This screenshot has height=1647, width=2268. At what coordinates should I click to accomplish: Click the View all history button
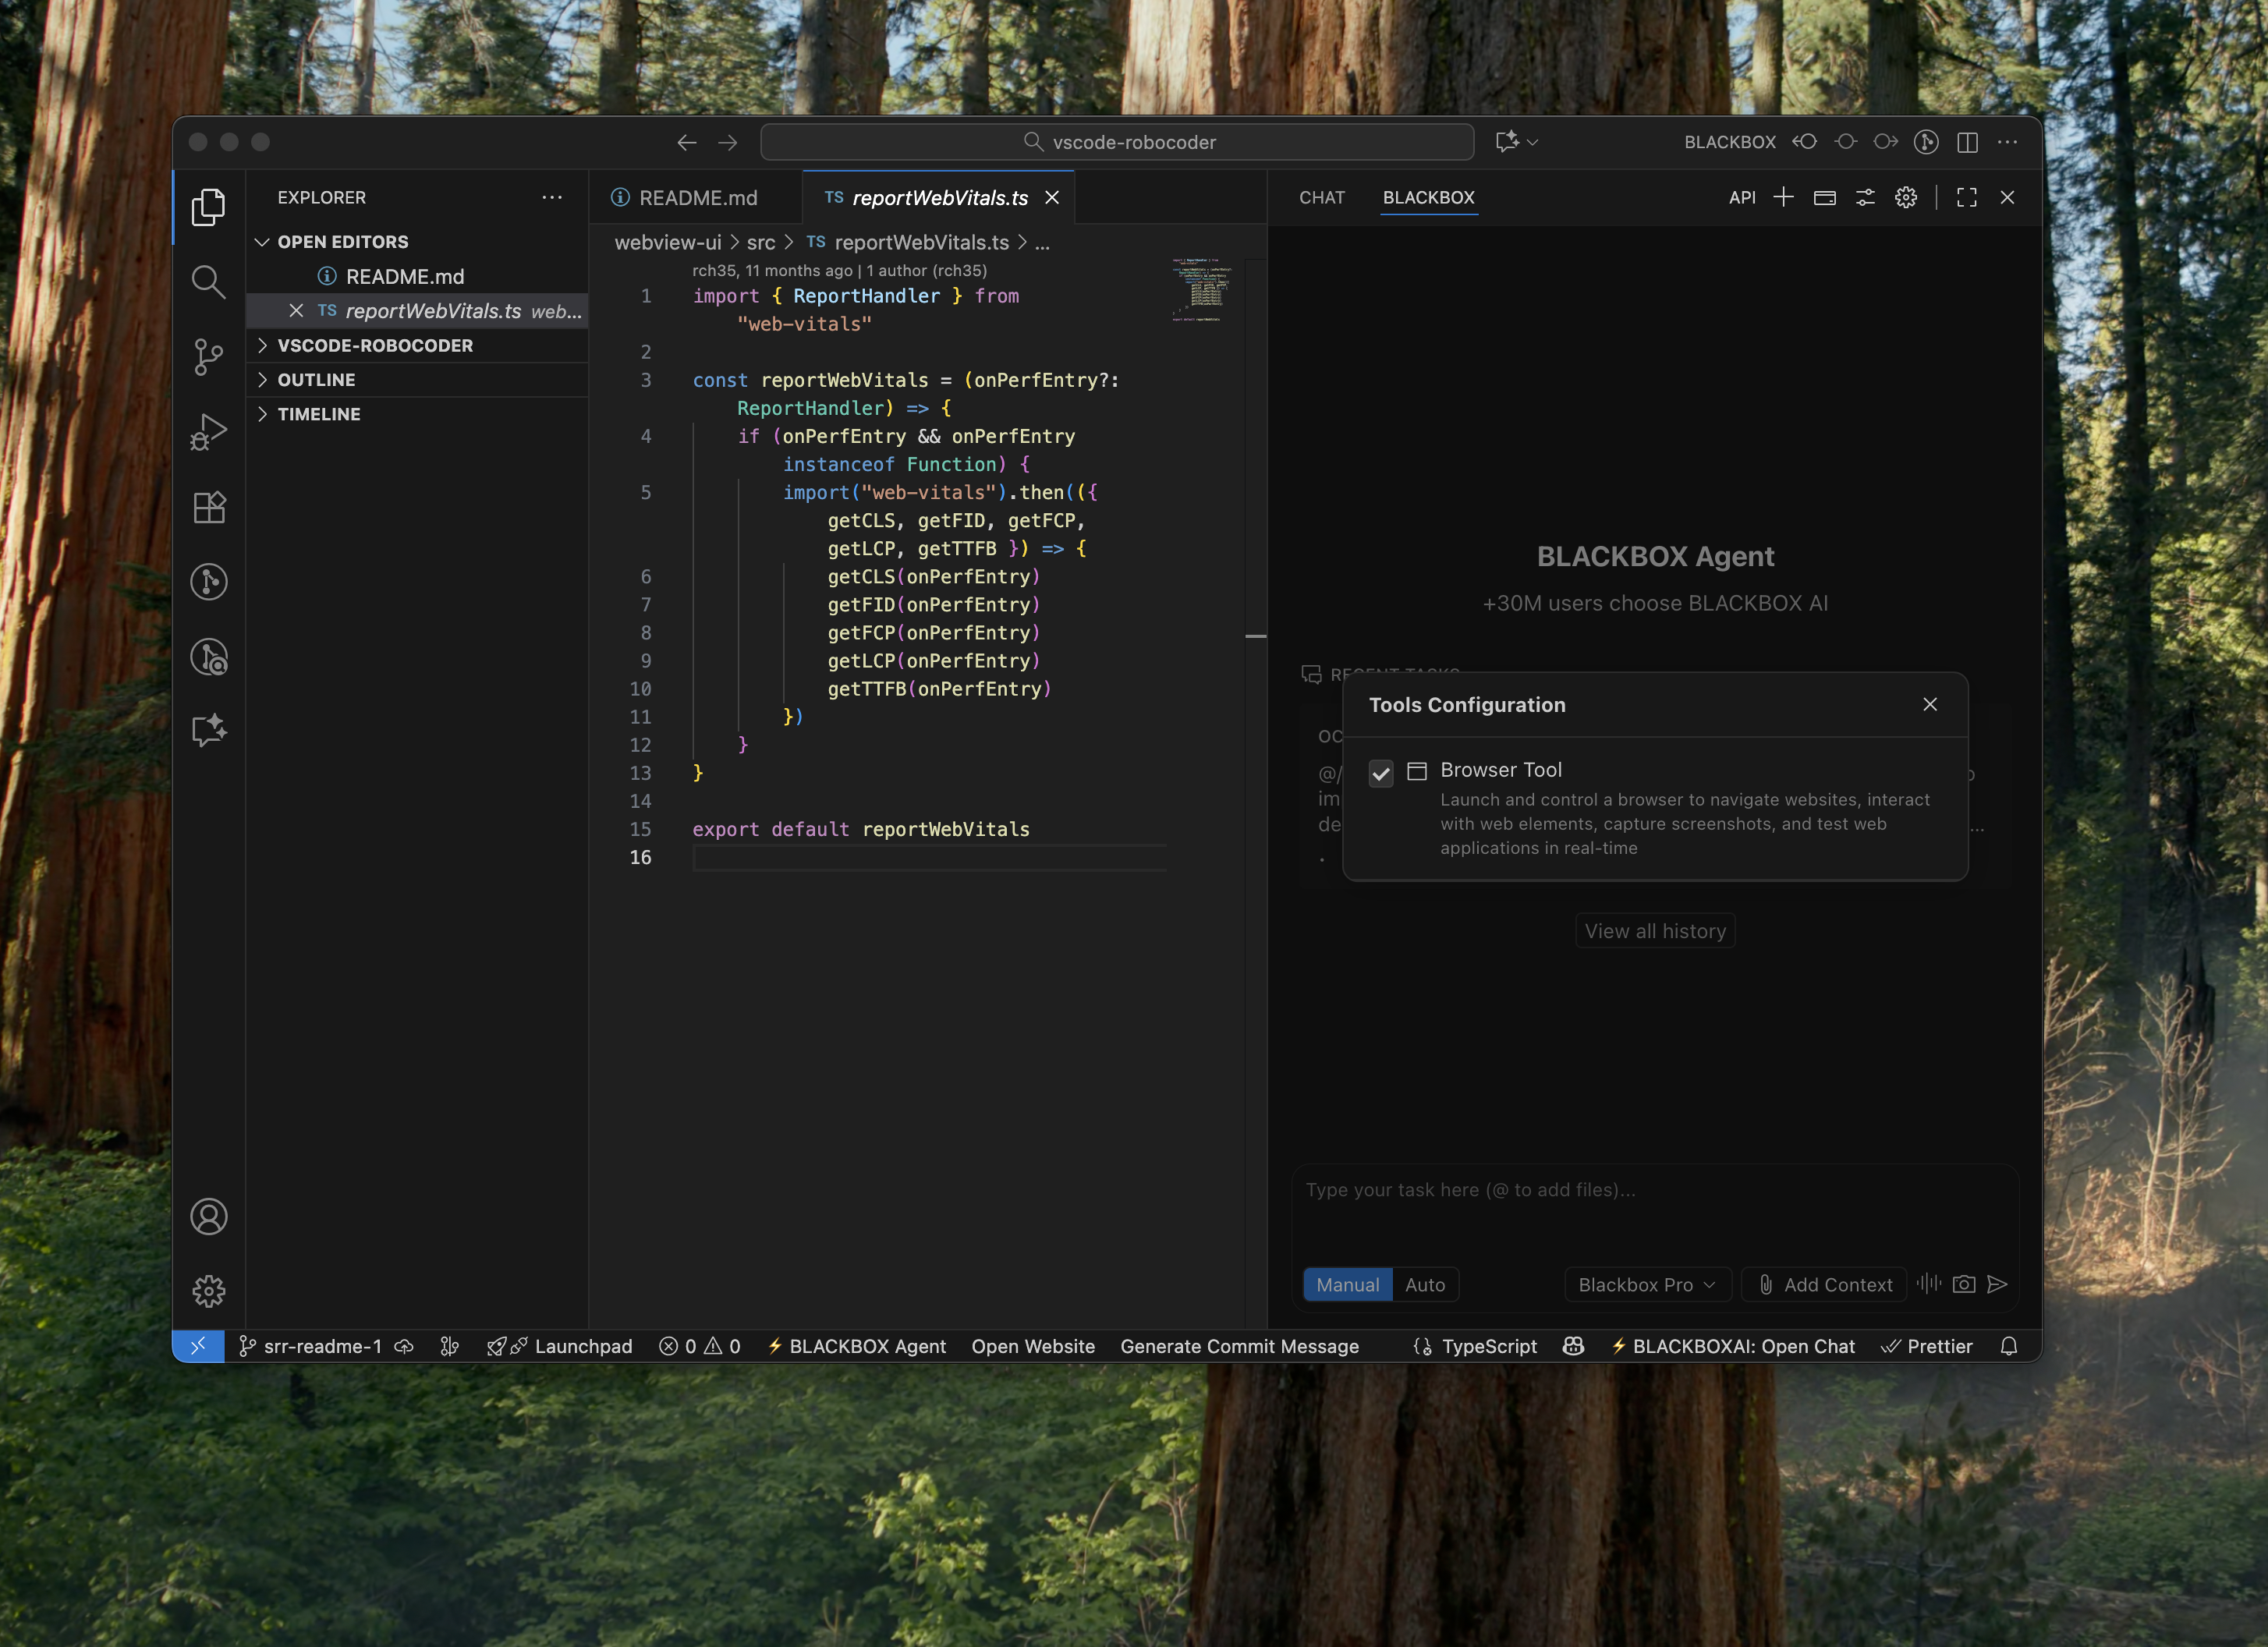[1654, 931]
